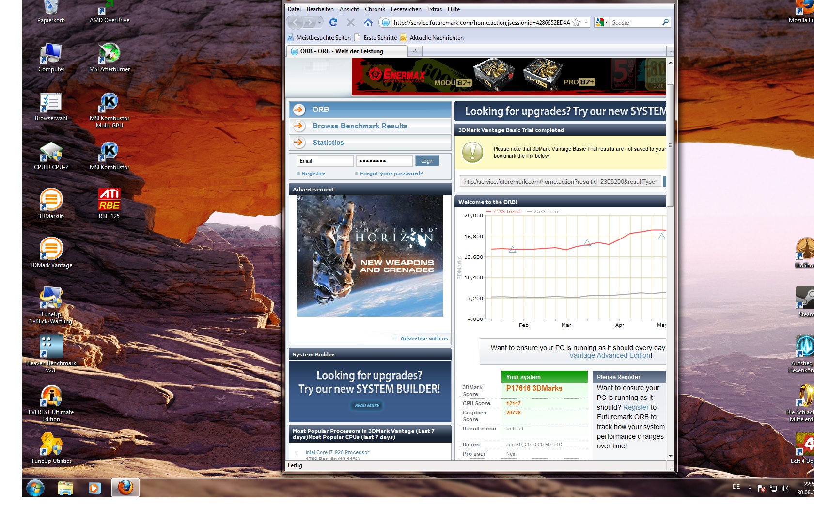Open AMD OverDrive desktop shortcut
The height and width of the screenshot is (509, 814).
[x=109, y=12]
